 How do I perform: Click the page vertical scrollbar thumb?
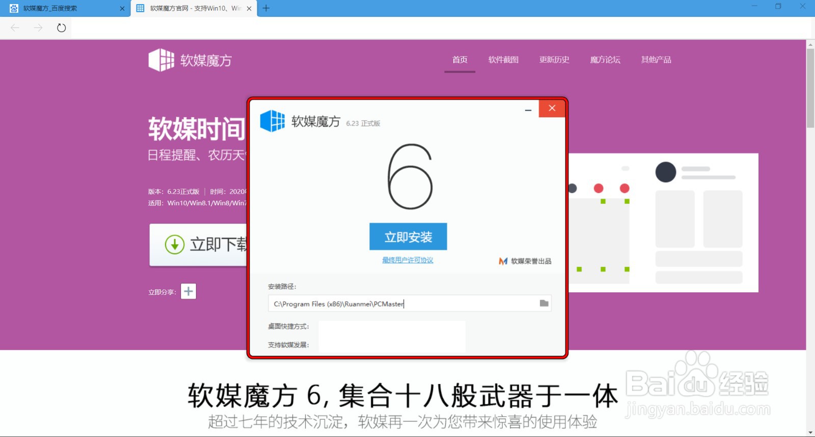810,88
